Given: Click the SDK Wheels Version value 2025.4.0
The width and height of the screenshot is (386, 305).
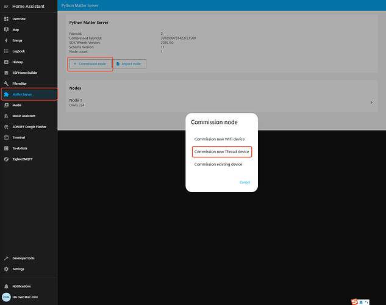Looking at the screenshot, I should [x=167, y=43].
